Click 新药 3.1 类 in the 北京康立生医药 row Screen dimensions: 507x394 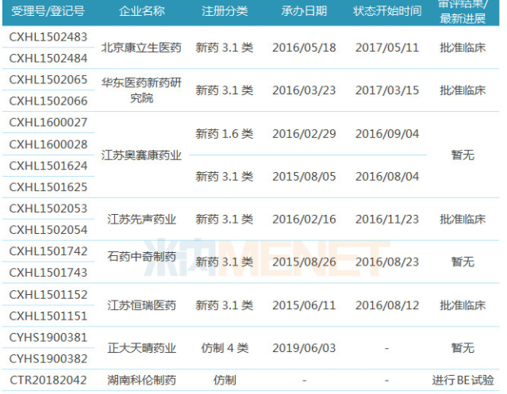click(225, 48)
